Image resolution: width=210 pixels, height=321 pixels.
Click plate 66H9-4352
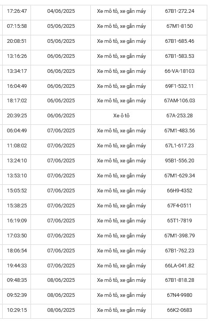pyautogui.click(x=180, y=191)
